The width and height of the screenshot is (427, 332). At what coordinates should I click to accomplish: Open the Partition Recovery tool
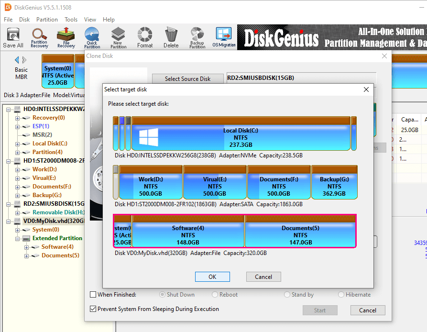[x=39, y=37]
